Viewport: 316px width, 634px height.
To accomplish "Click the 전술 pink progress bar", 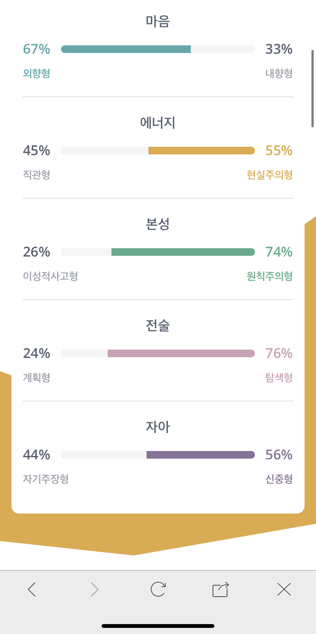I will pyautogui.click(x=181, y=353).
